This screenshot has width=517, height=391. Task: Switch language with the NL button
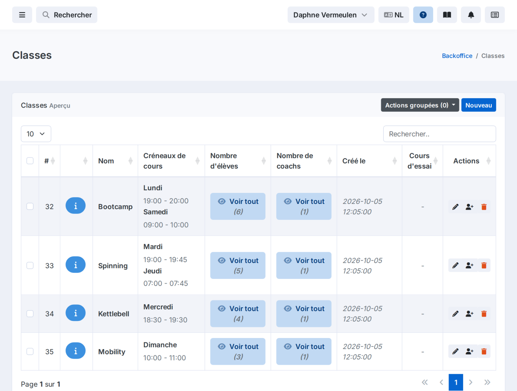(x=394, y=15)
